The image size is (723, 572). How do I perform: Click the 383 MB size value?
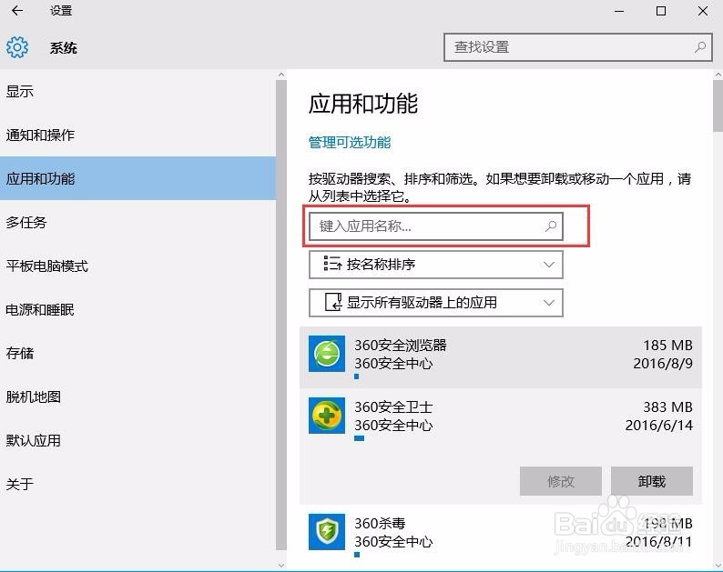tap(667, 406)
